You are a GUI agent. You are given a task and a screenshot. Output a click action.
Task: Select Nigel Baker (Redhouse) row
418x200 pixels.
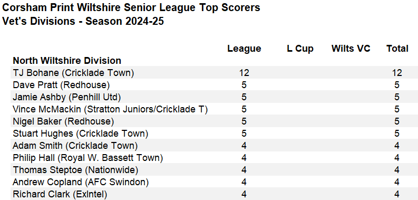(209, 121)
